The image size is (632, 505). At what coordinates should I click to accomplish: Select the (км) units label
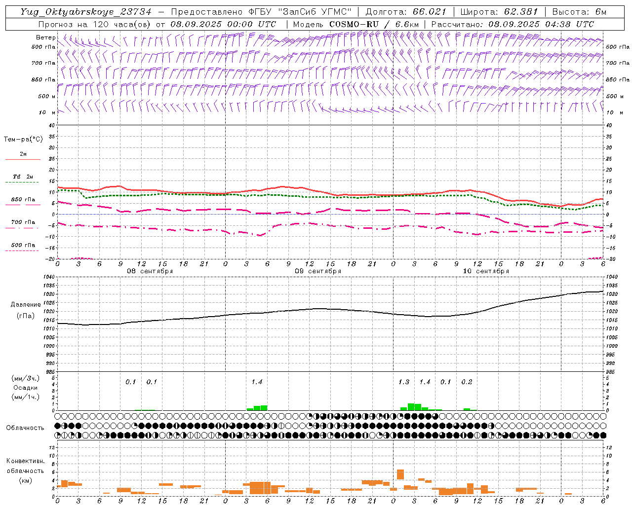(x=25, y=480)
